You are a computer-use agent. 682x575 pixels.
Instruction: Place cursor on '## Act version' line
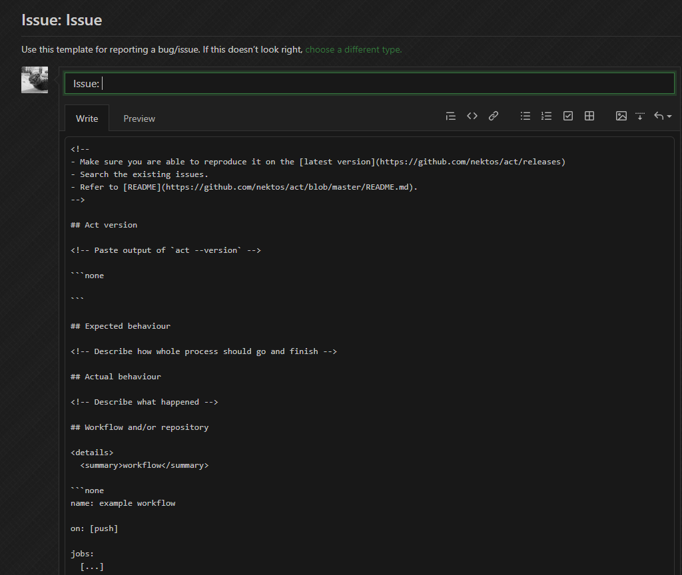[104, 225]
